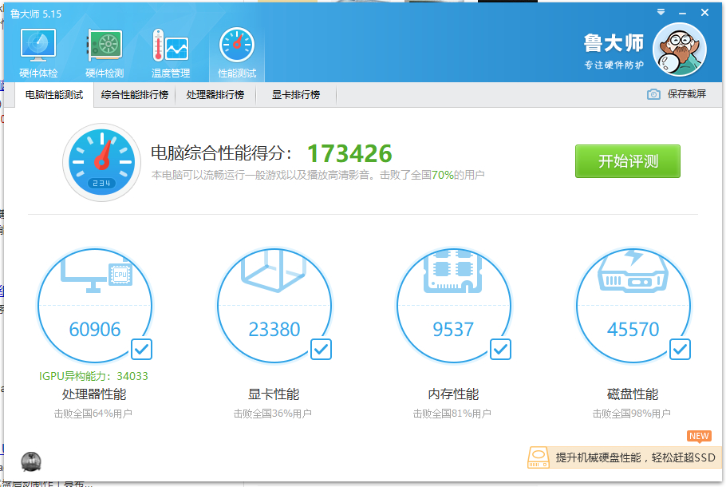Open the 硬件体检 hardware checkup icon
Viewport: 726px width, 487px height.
coord(38,53)
